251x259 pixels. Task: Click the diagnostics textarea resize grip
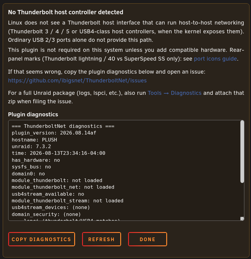(x=242, y=219)
